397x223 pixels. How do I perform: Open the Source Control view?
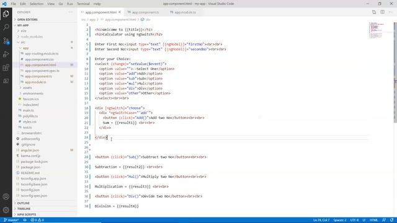click(x=6, y=41)
